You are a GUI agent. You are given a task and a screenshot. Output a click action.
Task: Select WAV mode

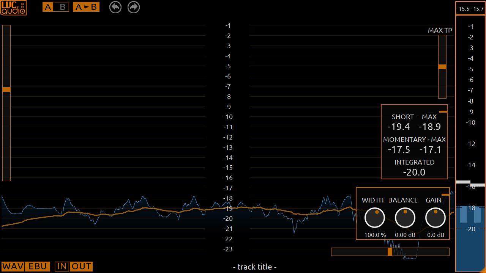pos(13,267)
